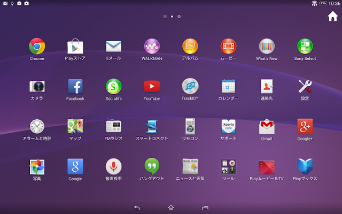Launch the Play Store app
Image resolution: width=342 pixels, height=214 pixels.
[75, 46]
